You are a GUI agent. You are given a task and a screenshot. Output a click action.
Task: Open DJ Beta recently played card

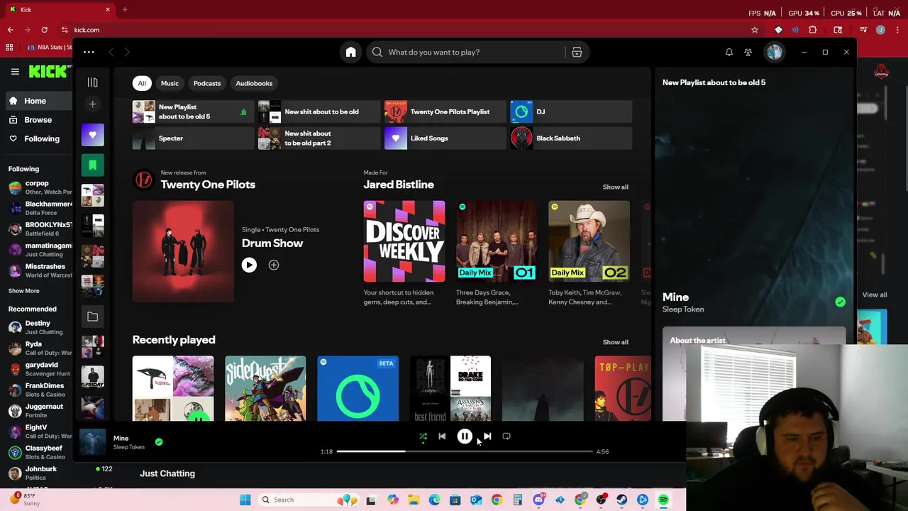[x=358, y=389]
